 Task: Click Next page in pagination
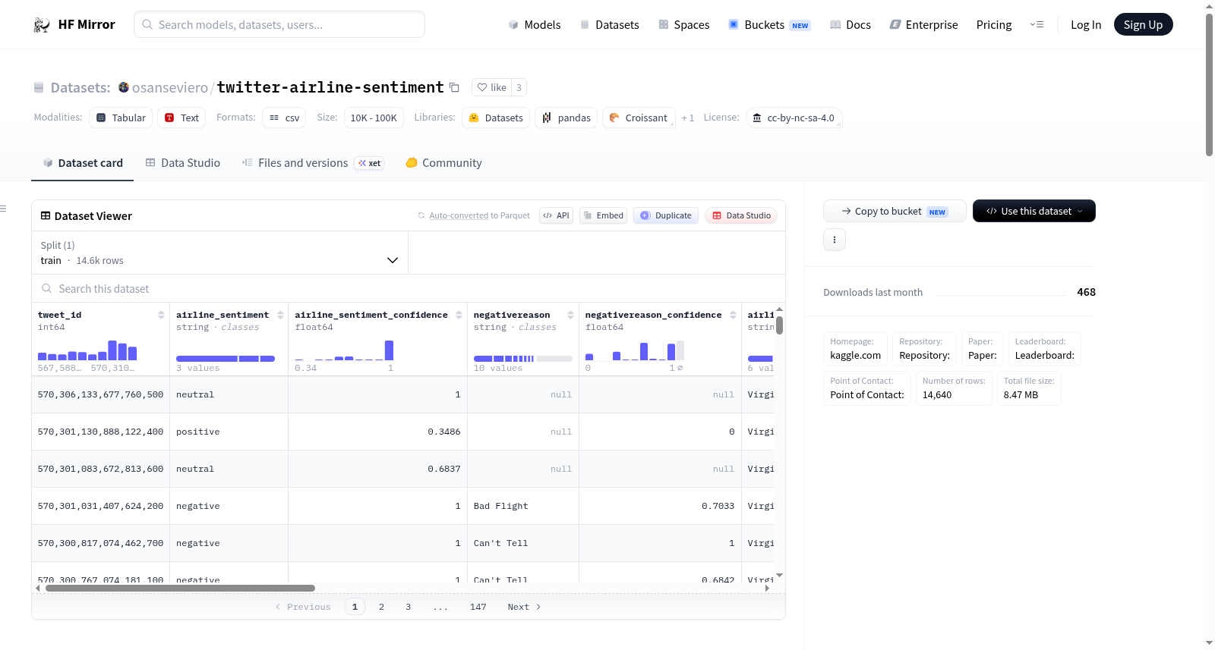pyautogui.click(x=524, y=607)
